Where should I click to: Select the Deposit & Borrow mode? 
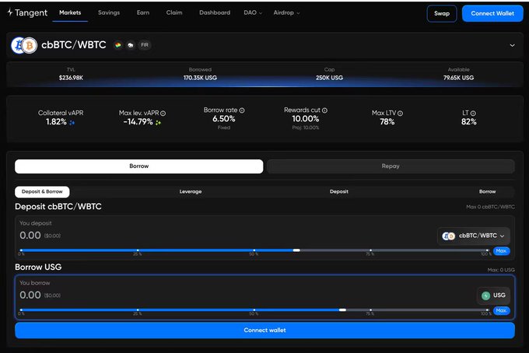tap(42, 191)
